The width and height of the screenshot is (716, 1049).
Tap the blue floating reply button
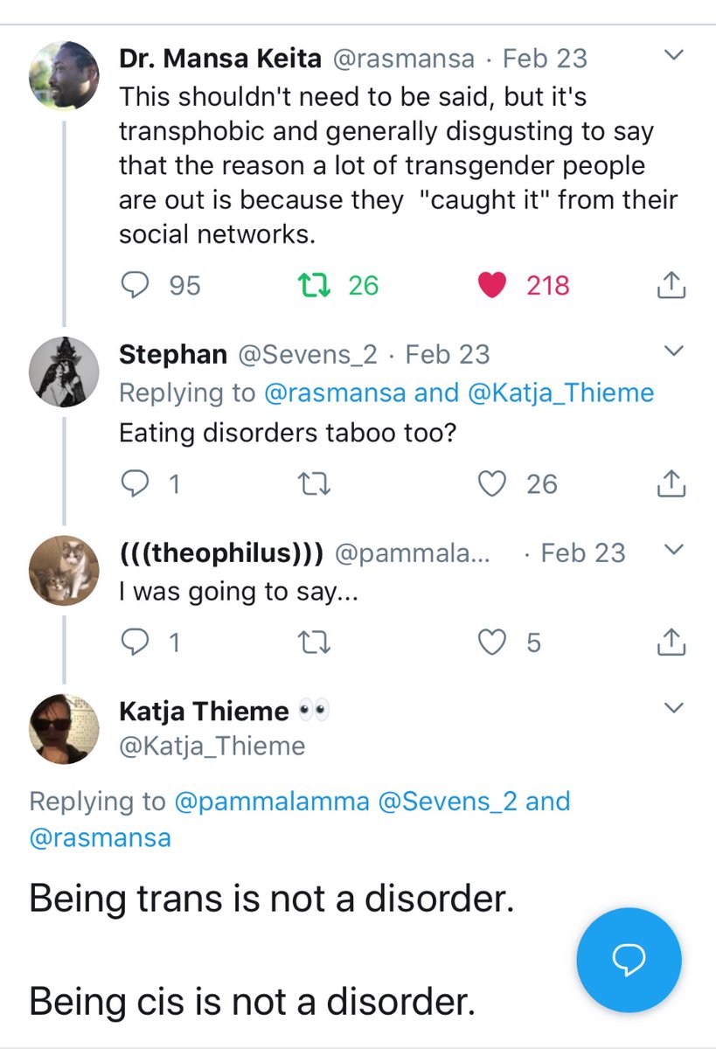pos(629,961)
